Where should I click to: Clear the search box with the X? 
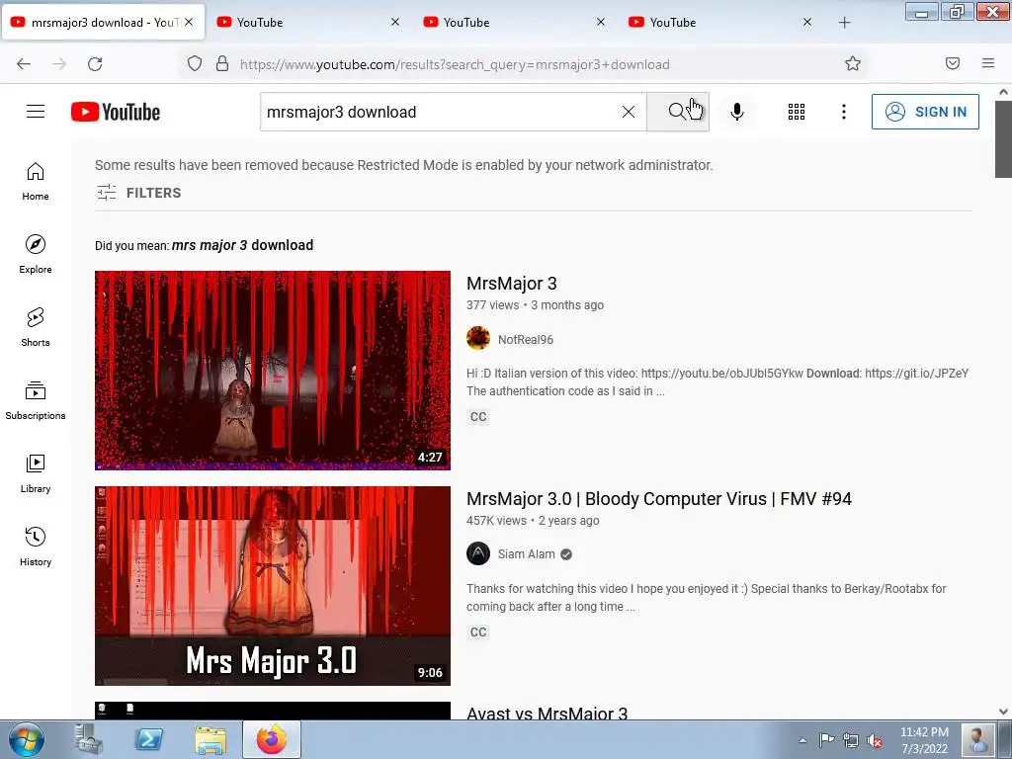click(x=628, y=112)
